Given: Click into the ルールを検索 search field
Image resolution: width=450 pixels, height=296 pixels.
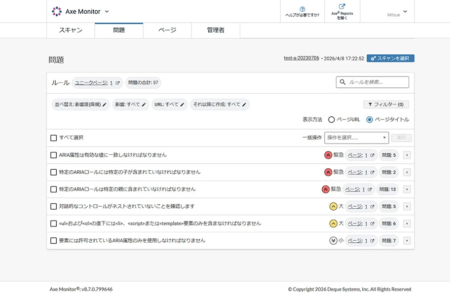Looking at the screenshot, I should (373, 82).
